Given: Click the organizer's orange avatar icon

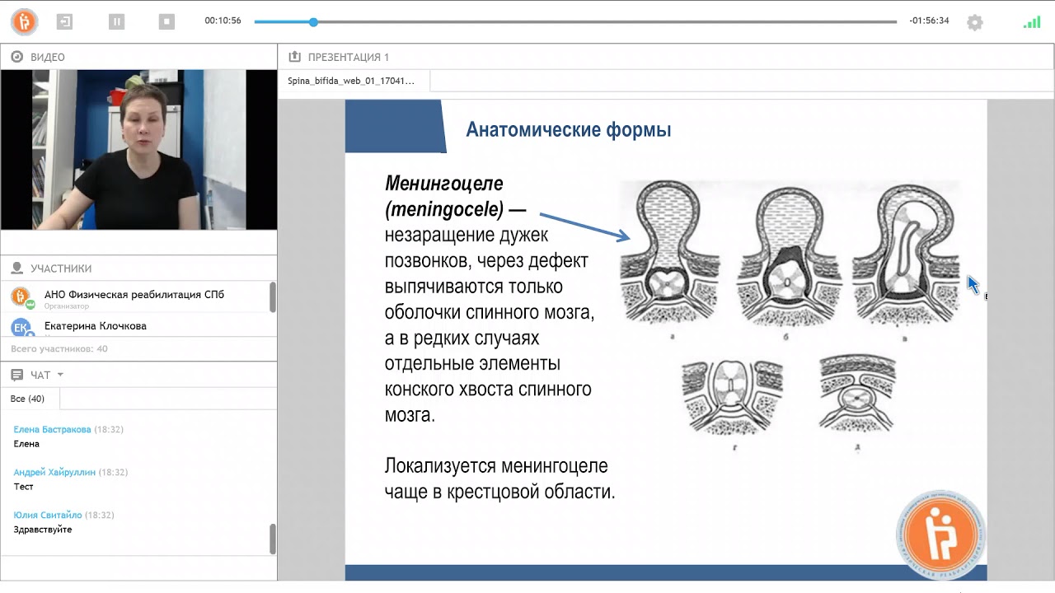Looking at the screenshot, I should point(21,297).
